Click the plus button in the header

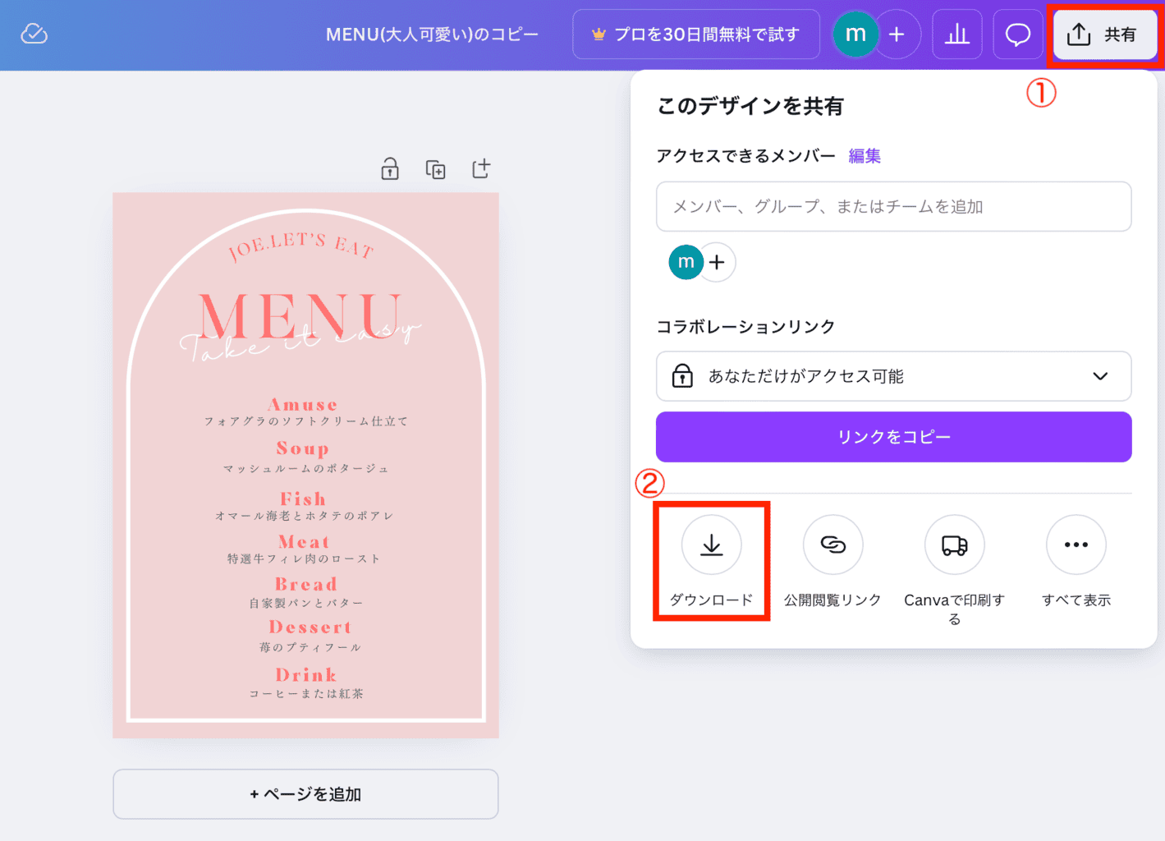897,34
